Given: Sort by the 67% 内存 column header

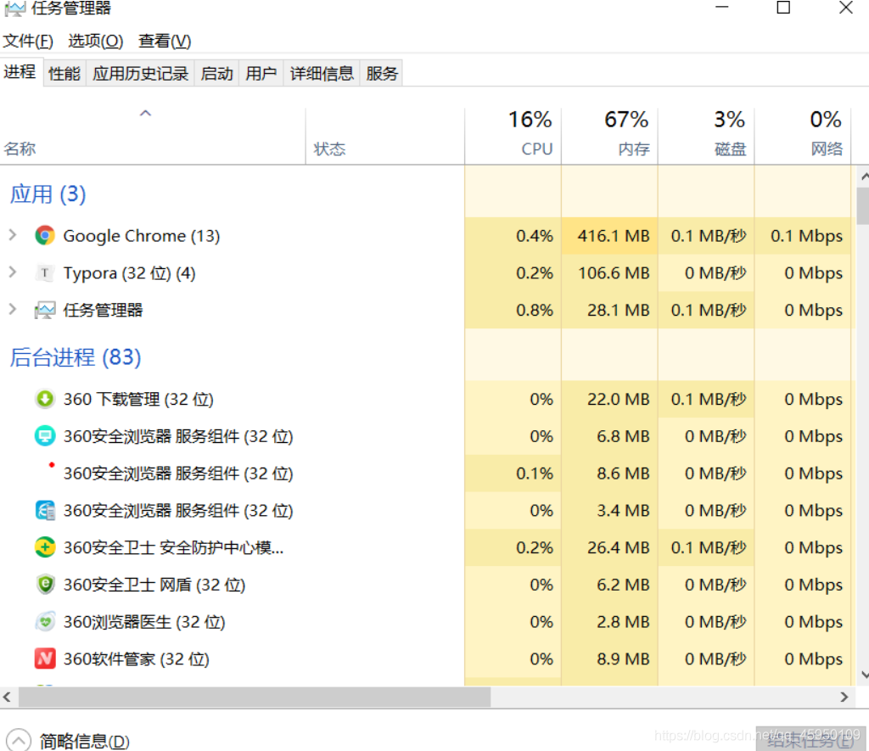Looking at the screenshot, I should pos(609,137).
